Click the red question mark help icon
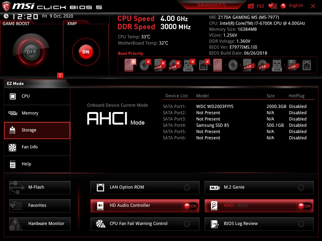This screenshot has width=322, height=241. pos(60,75)
